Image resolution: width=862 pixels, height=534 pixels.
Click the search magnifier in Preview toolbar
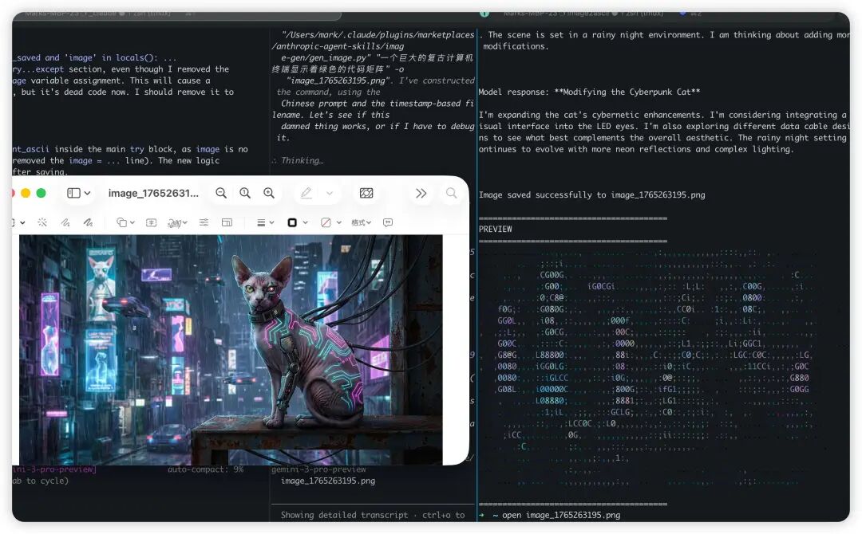452,194
